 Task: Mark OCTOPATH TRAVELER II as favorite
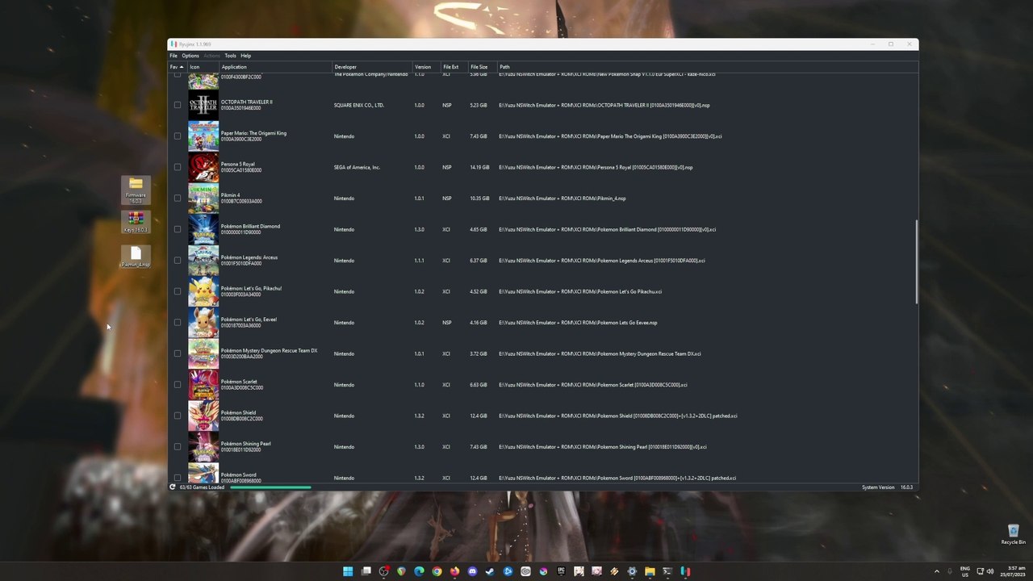178,105
